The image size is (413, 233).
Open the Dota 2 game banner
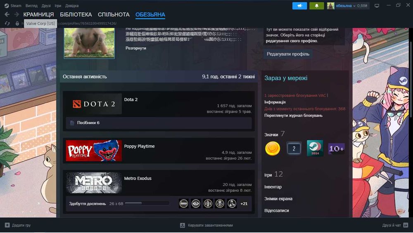tap(94, 104)
